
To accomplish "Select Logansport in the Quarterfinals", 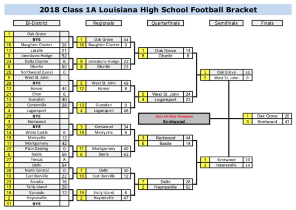I will 166,100.
